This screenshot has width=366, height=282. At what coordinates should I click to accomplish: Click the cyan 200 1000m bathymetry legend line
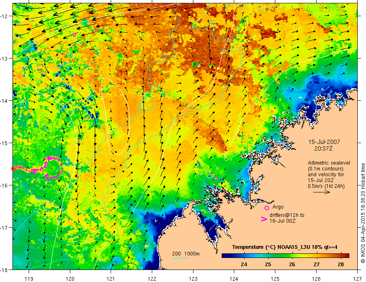tap(181, 258)
